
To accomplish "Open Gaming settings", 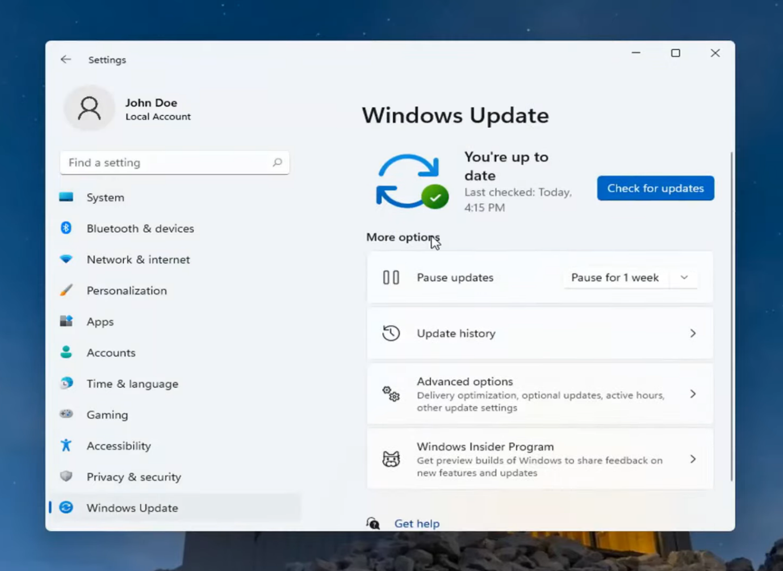I will point(175,414).
